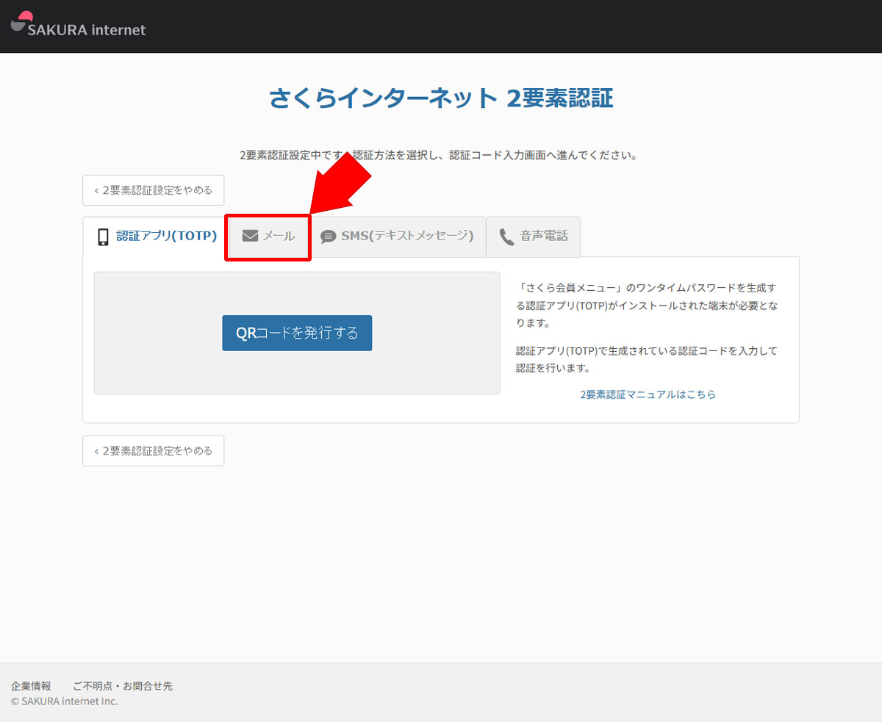Select the 認証アプリ(TOTP) tab label
This screenshot has width=882, height=722.
(x=166, y=236)
